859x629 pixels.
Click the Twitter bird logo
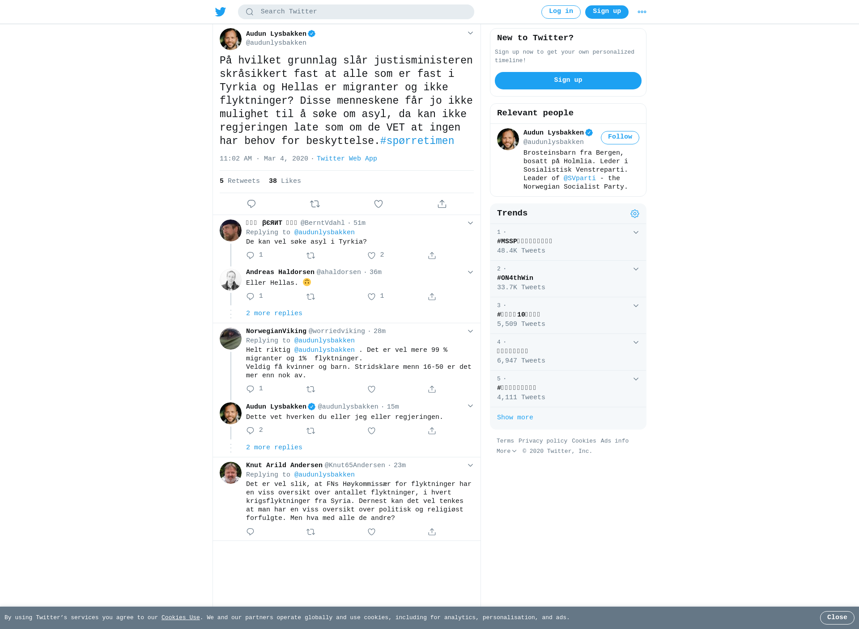point(221,12)
